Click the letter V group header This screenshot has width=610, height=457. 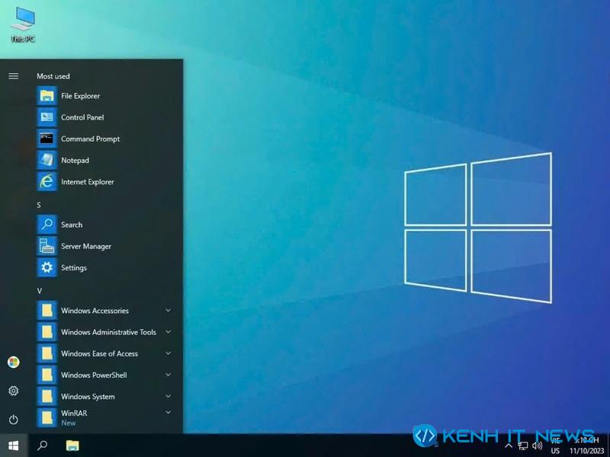tap(40, 291)
